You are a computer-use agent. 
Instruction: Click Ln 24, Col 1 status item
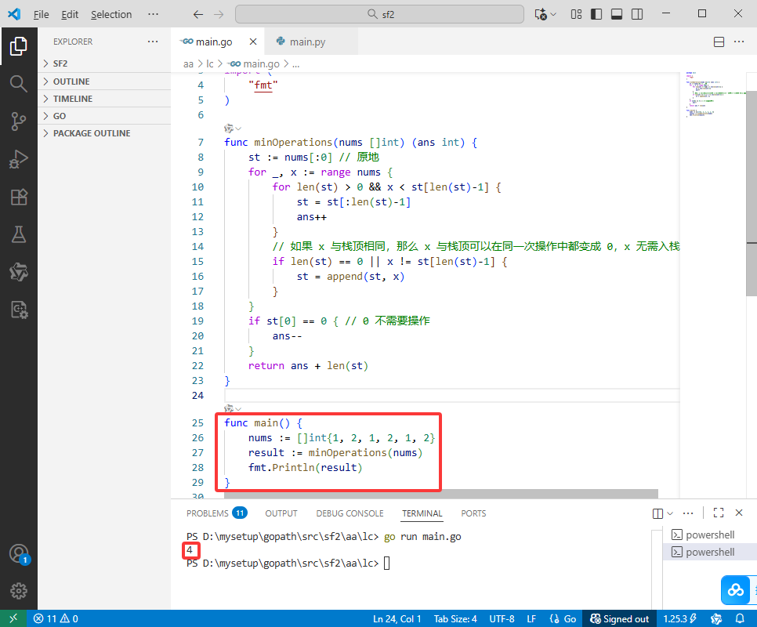click(x=397, y=619)
